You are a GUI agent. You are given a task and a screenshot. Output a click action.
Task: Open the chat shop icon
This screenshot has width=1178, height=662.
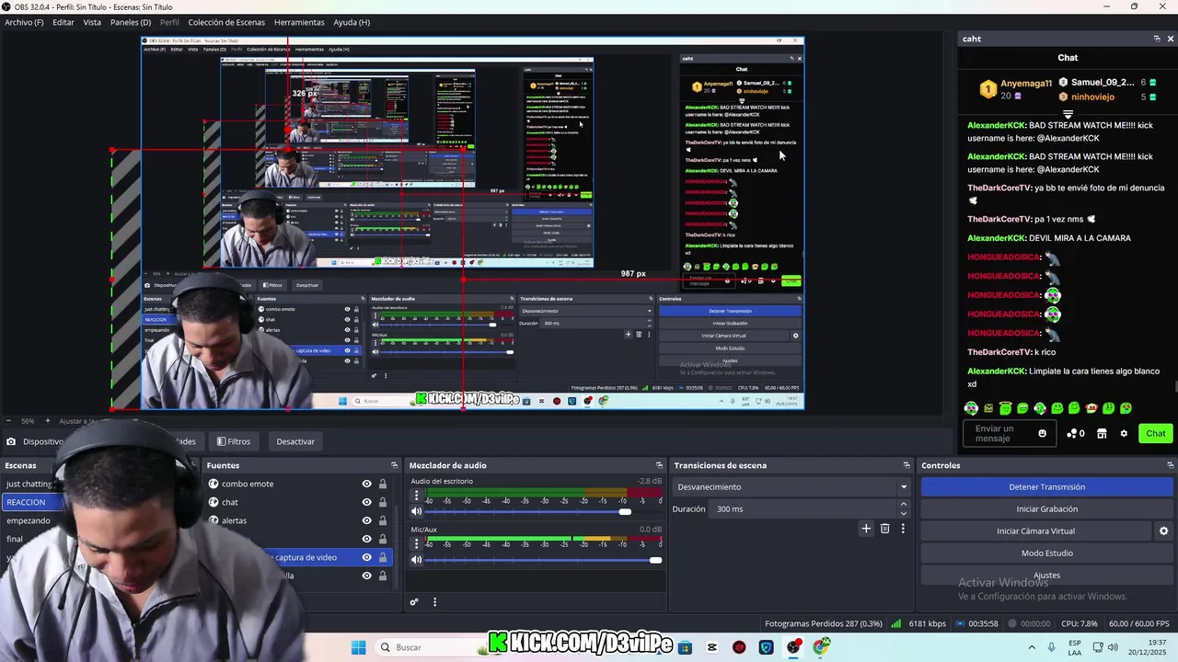[x=1102, y=433]
